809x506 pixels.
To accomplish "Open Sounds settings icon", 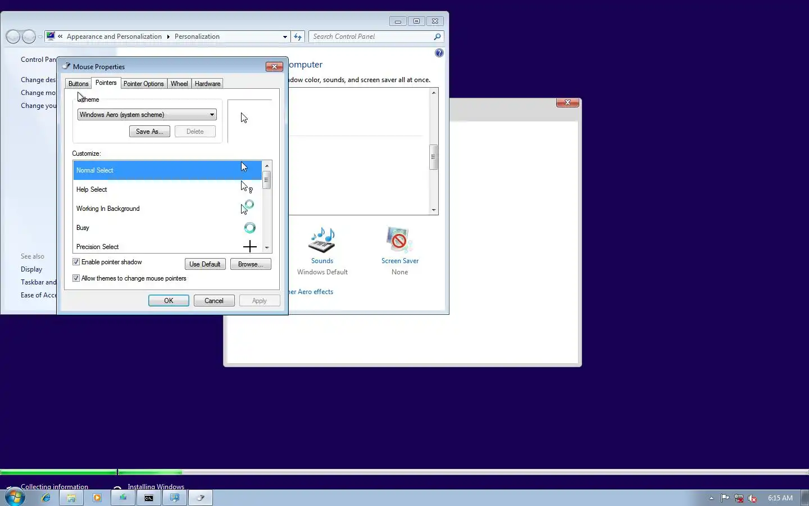I will (x=322, y=240).
